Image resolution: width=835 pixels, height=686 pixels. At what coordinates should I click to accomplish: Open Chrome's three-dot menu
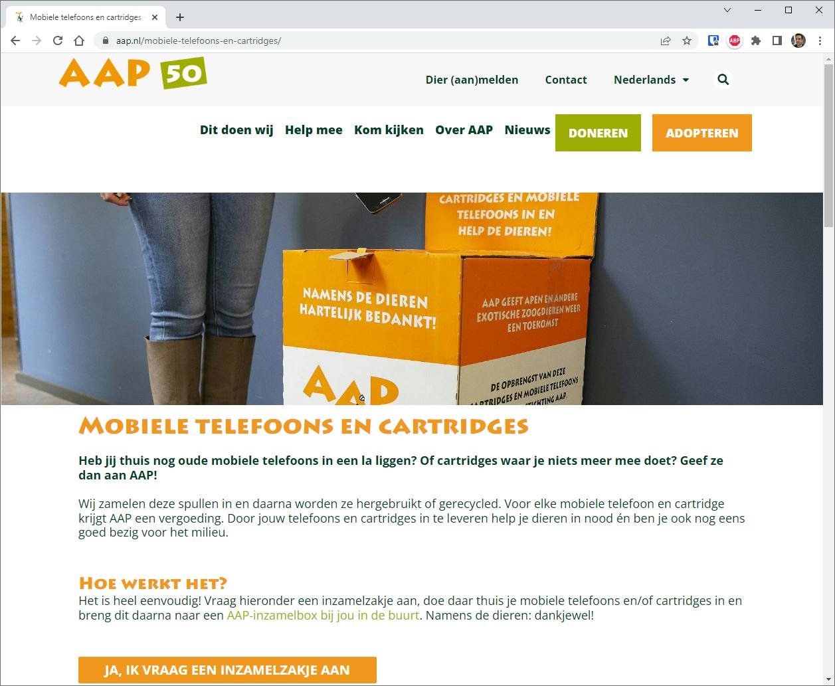coord(820,41)
